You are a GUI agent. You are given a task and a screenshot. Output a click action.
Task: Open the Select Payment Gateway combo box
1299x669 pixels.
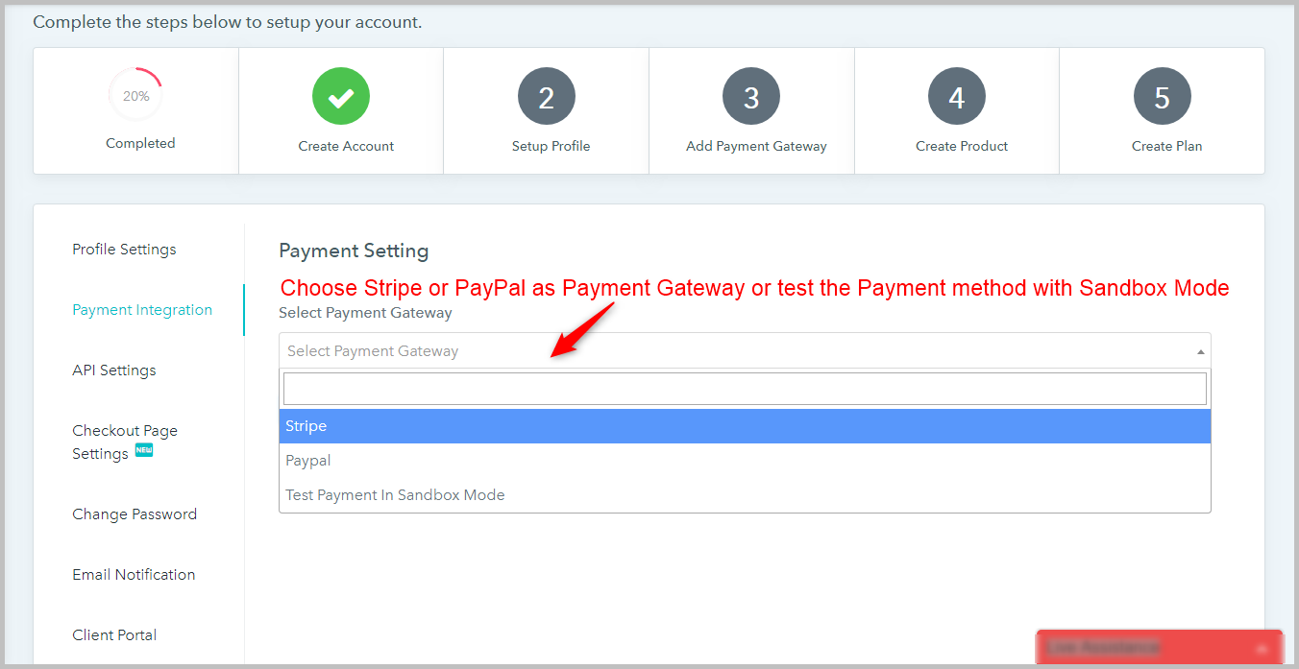pyautogui.click(x=745, y=351)
